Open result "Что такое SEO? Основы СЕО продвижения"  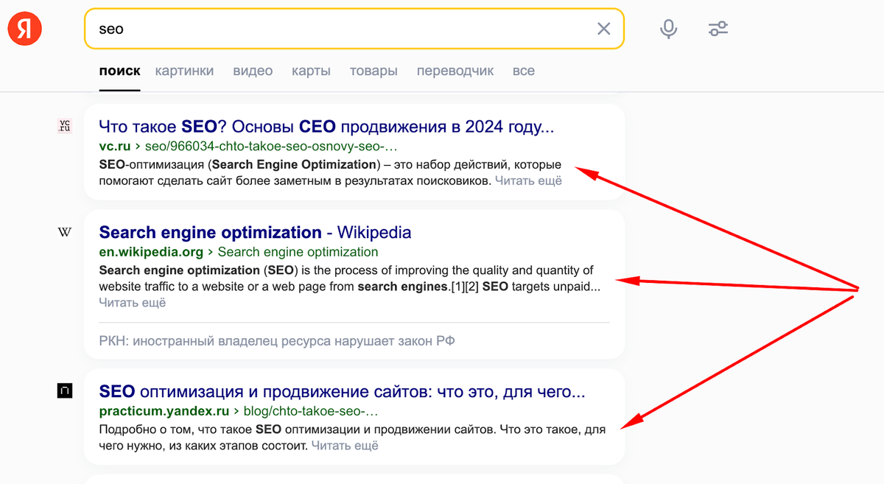pyautogui.click(x=326, y=127)
